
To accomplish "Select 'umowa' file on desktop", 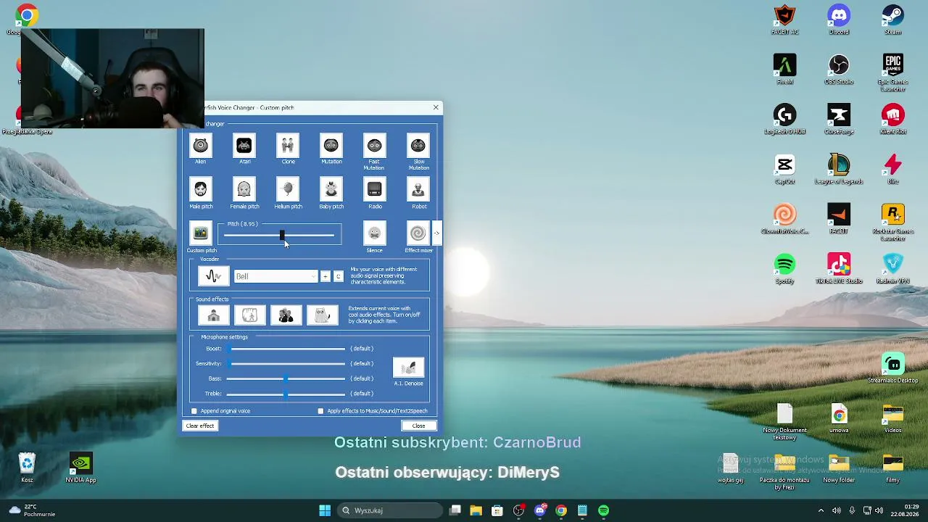I will (839, 418).
